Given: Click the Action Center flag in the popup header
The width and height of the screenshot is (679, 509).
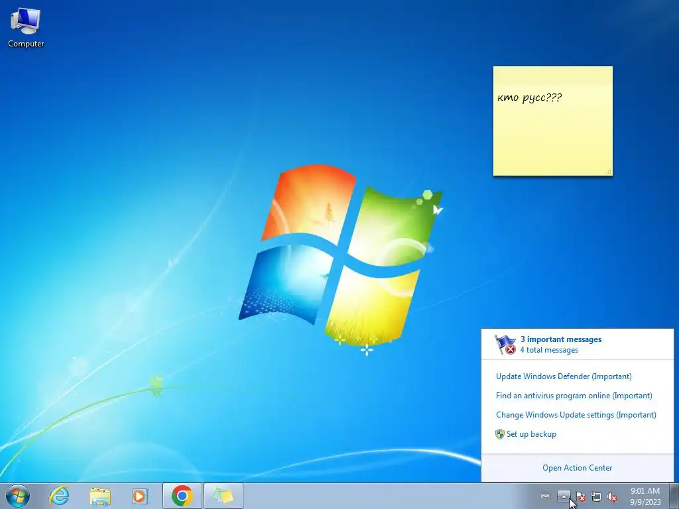Looking at the screenshot, I should tap(505, 345).
